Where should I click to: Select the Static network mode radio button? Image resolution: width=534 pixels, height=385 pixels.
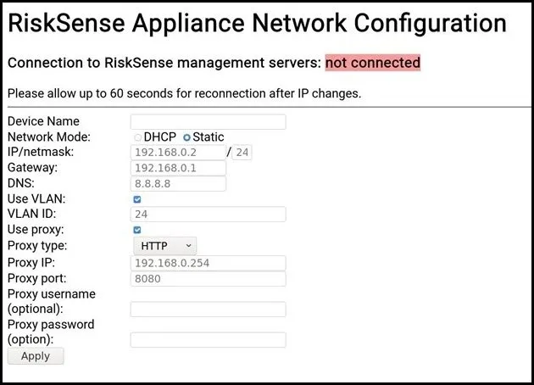click(x=186, y=137)
